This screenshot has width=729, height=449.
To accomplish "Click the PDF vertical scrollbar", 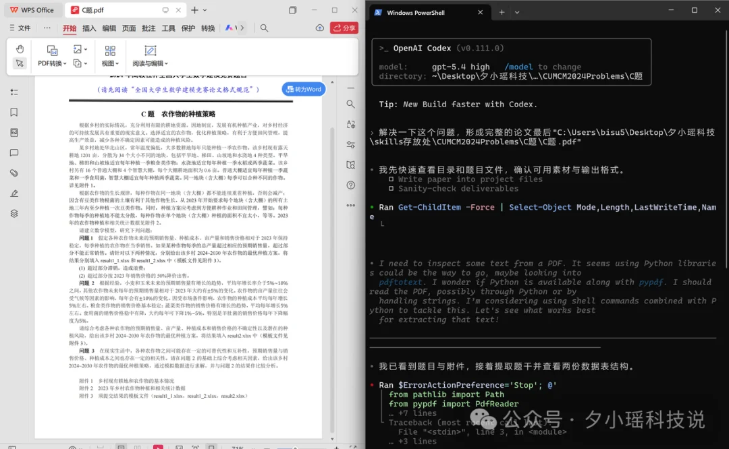I will click(331, 270).
